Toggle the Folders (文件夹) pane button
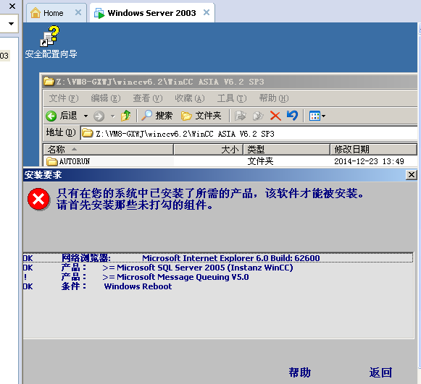421x384 pixels. (201, 116)
